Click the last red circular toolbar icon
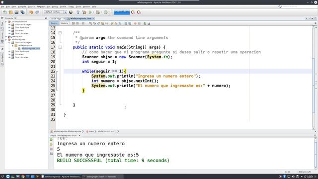The height and width of the screenshot is (179, 318). [139, 12]
